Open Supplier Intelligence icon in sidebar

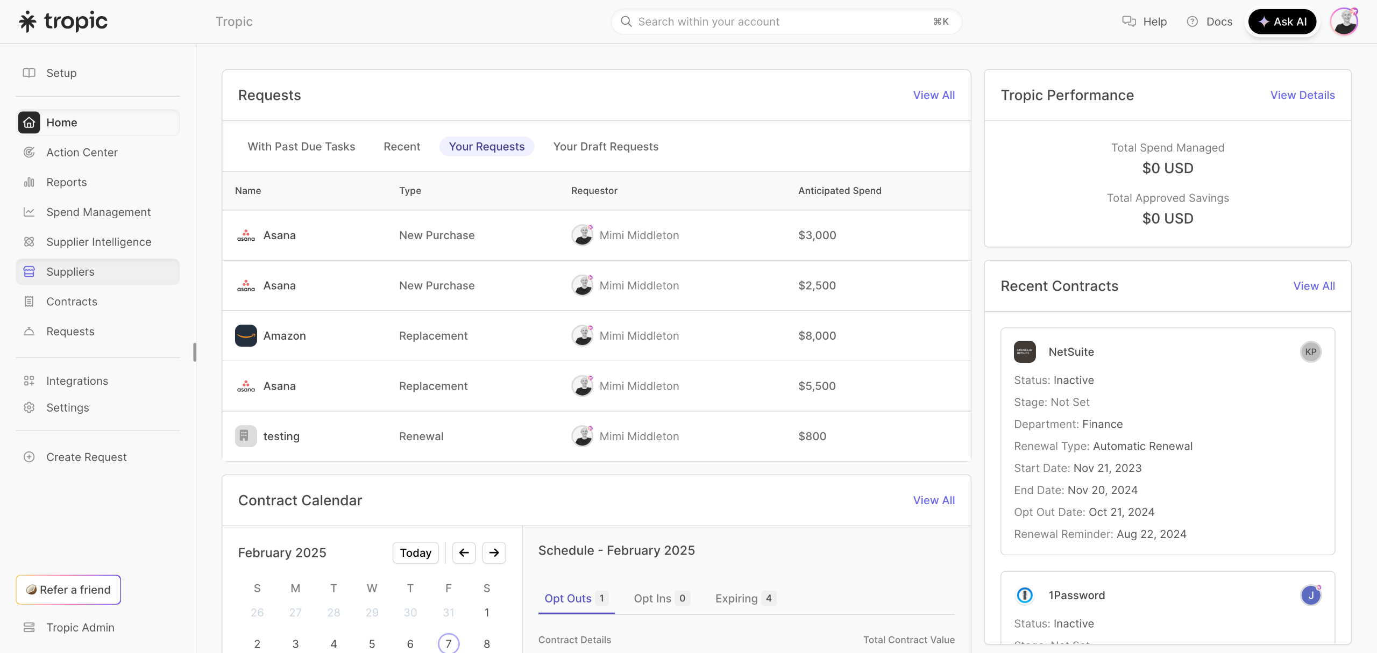29,242
